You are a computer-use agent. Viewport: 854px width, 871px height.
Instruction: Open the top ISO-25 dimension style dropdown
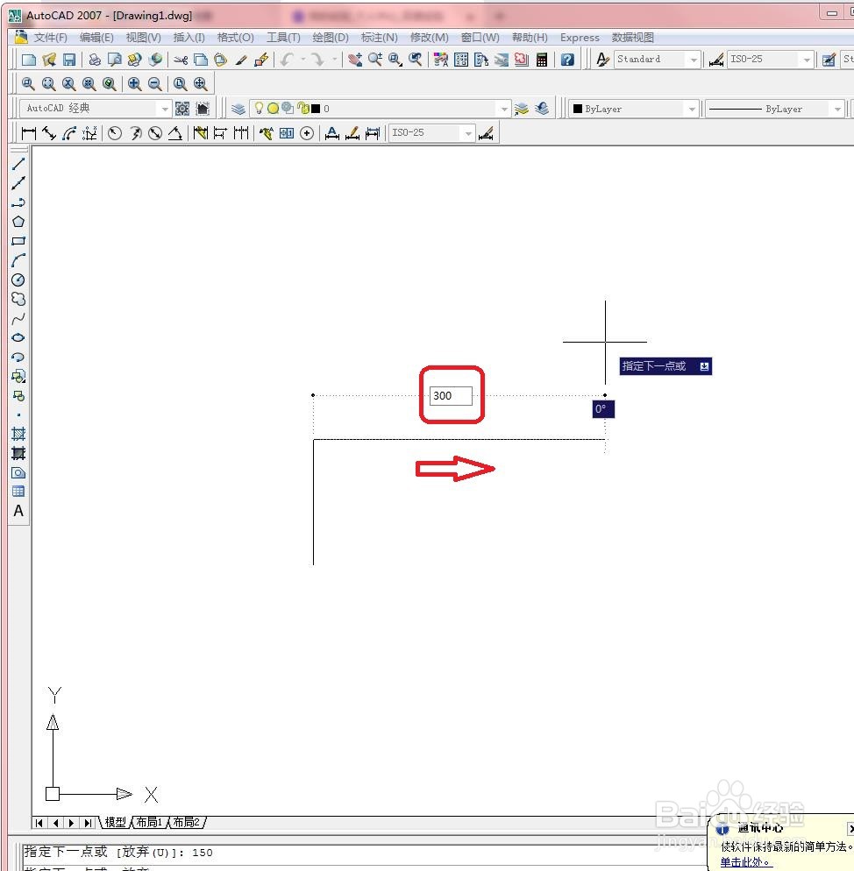click(x=807, y=60)
